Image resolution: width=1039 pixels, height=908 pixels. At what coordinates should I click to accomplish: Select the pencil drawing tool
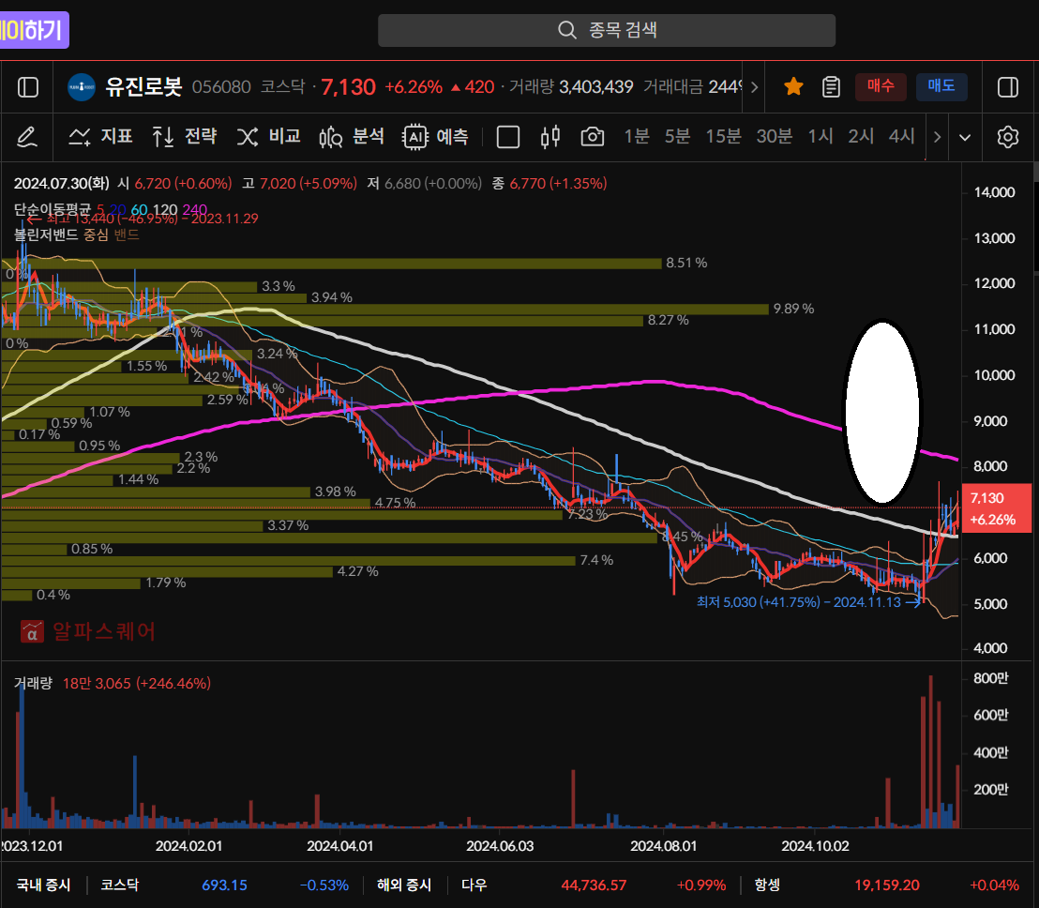(26, 137)
